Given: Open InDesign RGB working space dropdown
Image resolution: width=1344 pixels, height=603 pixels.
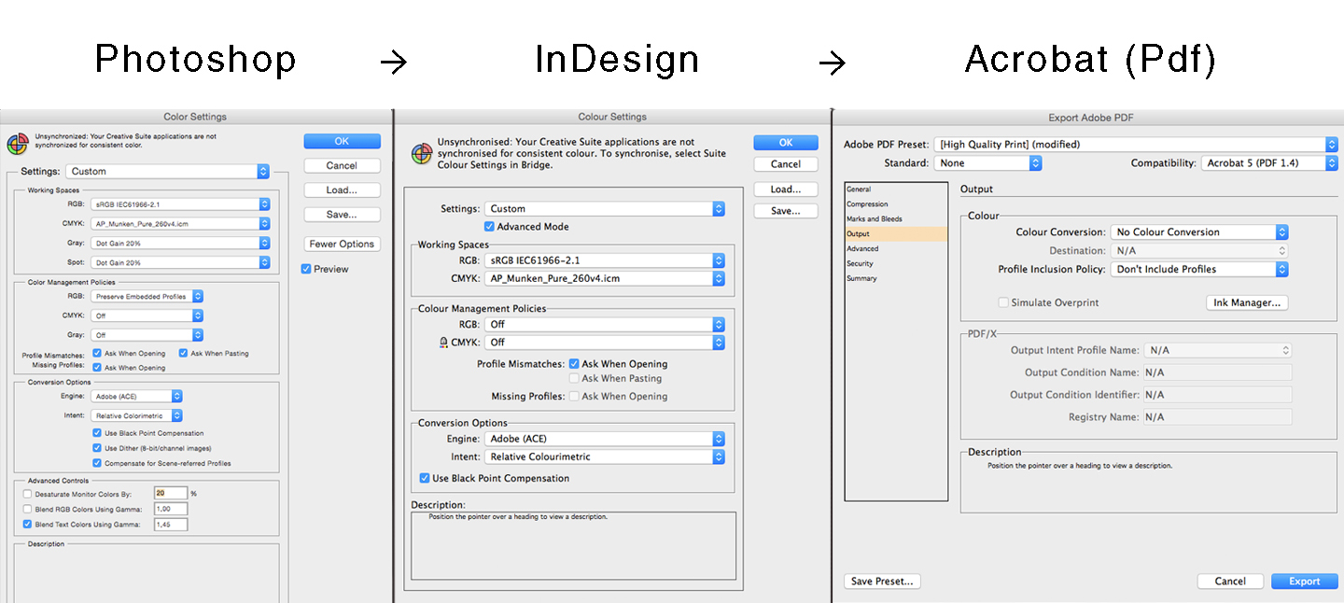Looking at the screenshot, I should click(605, 260).
